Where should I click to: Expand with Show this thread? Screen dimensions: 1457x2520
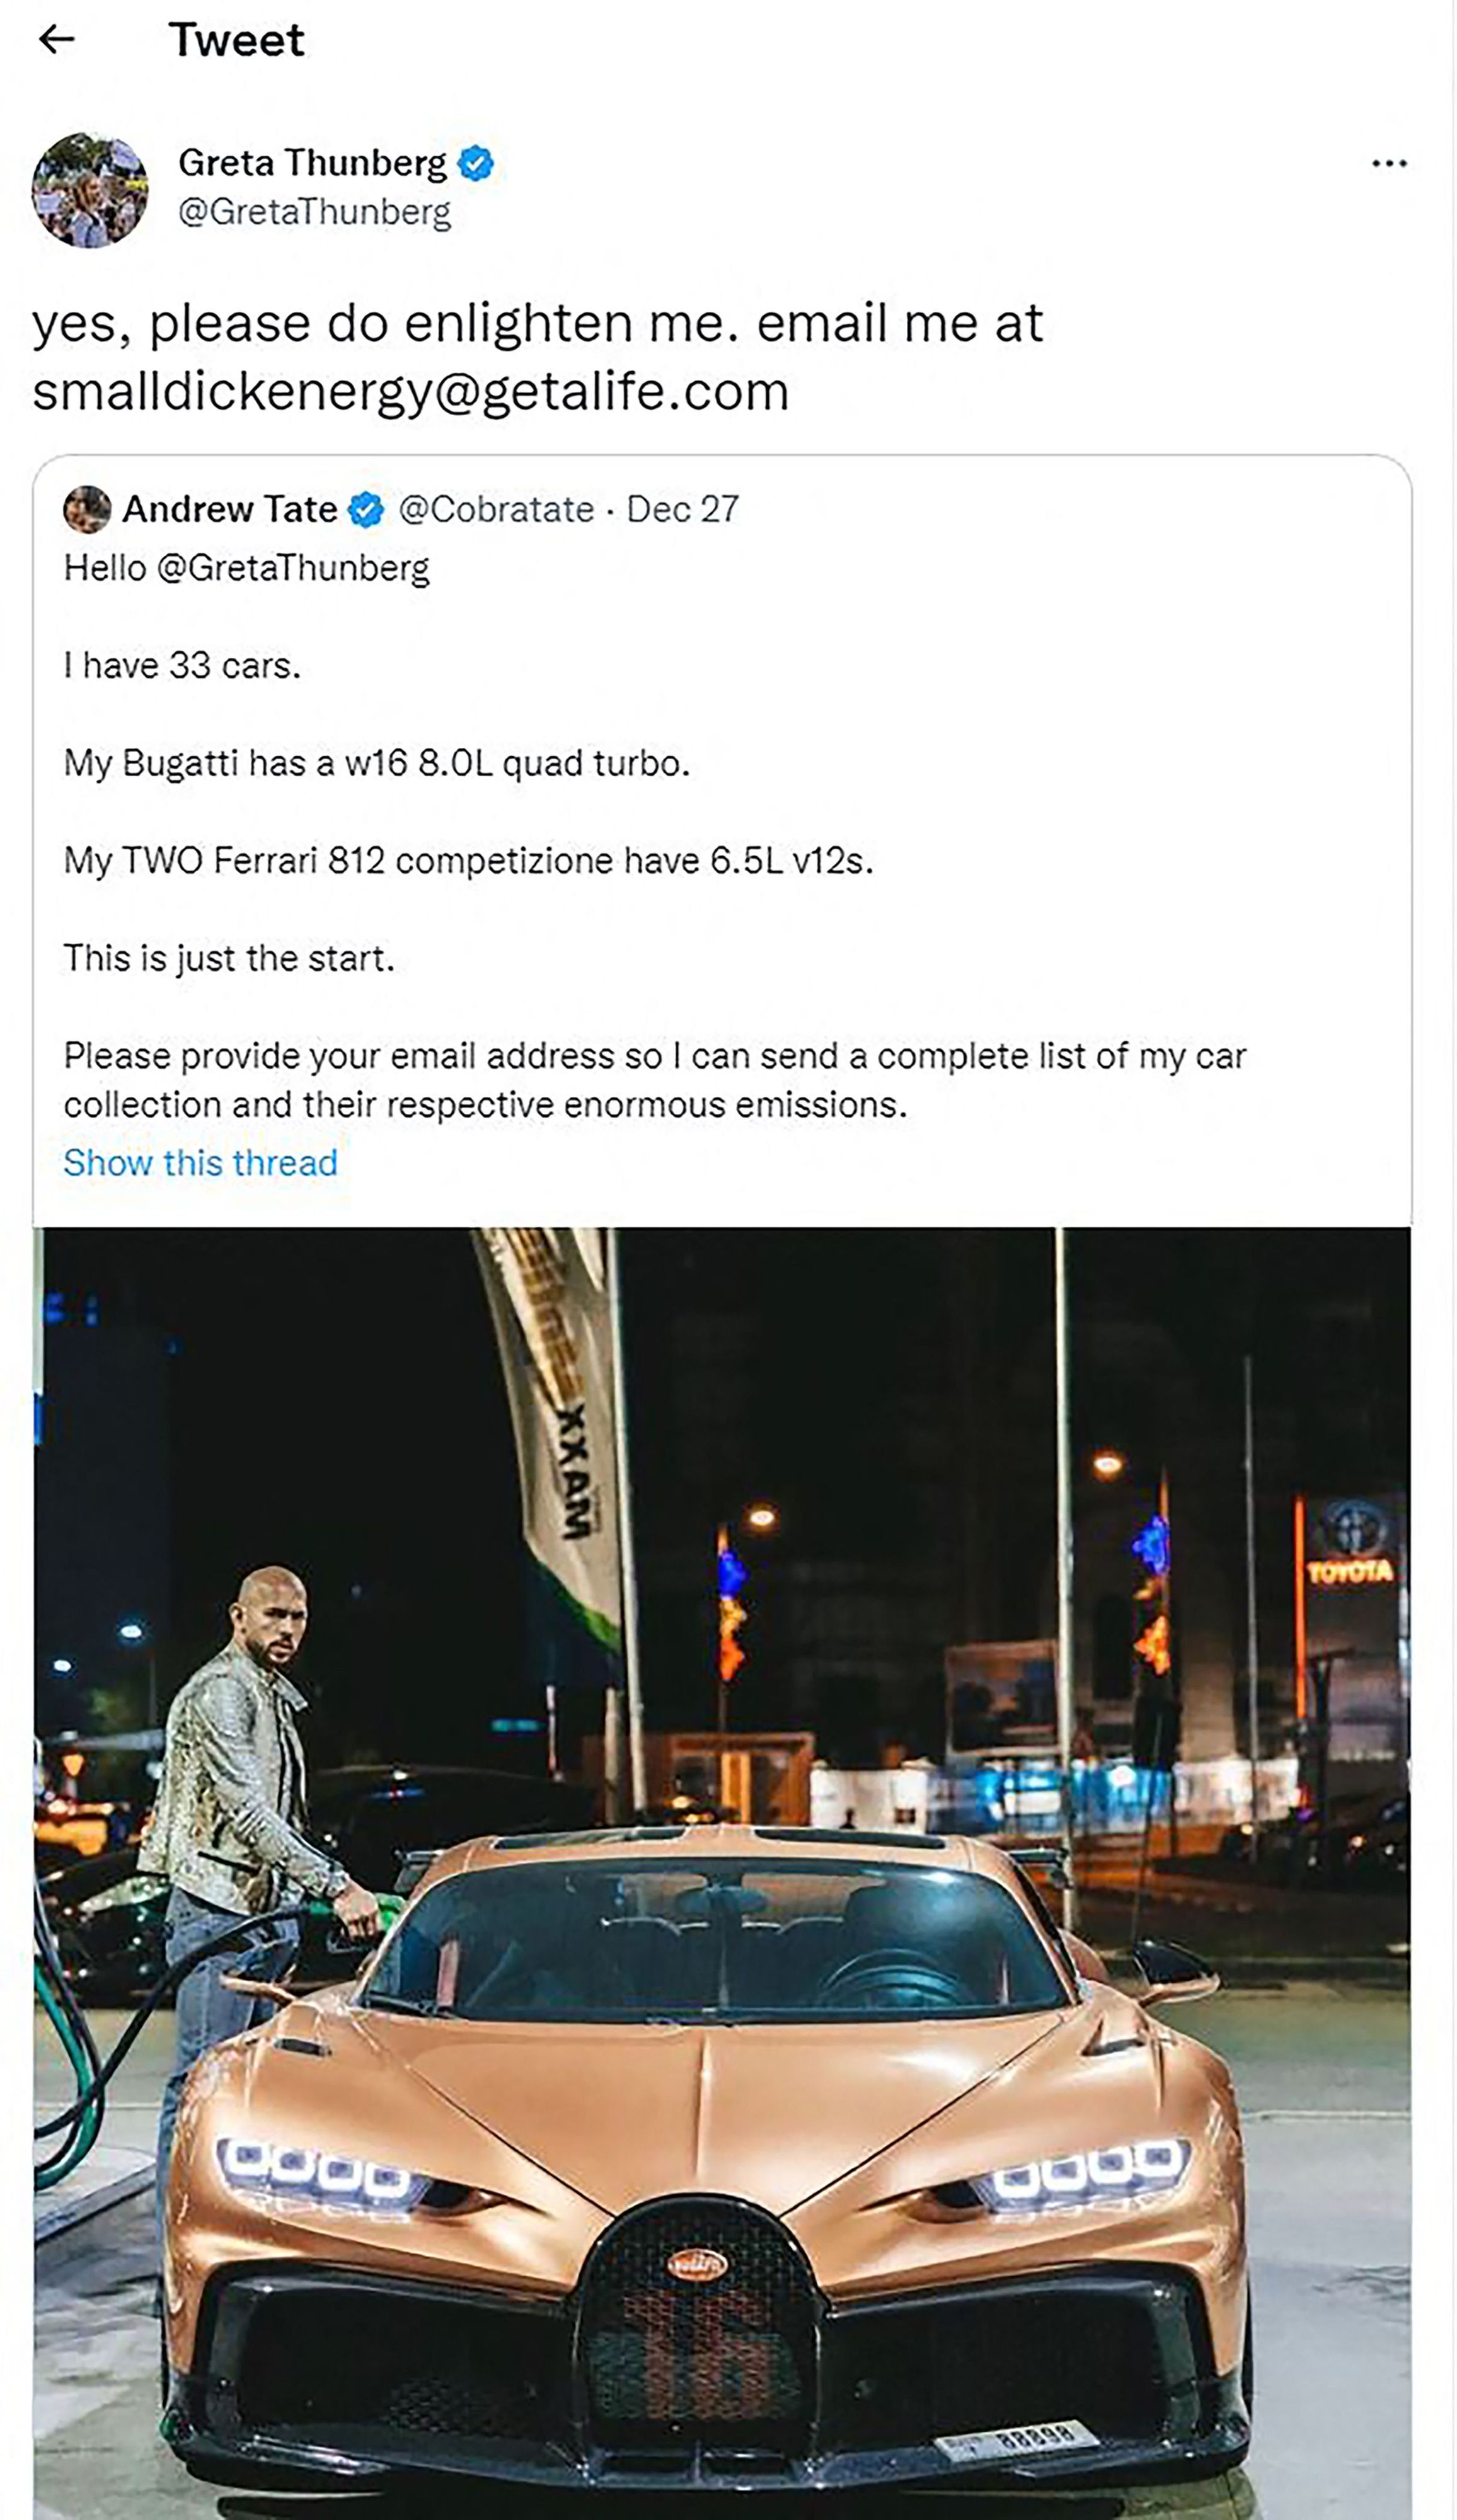pyautogui.click(x=200, y=1163)
